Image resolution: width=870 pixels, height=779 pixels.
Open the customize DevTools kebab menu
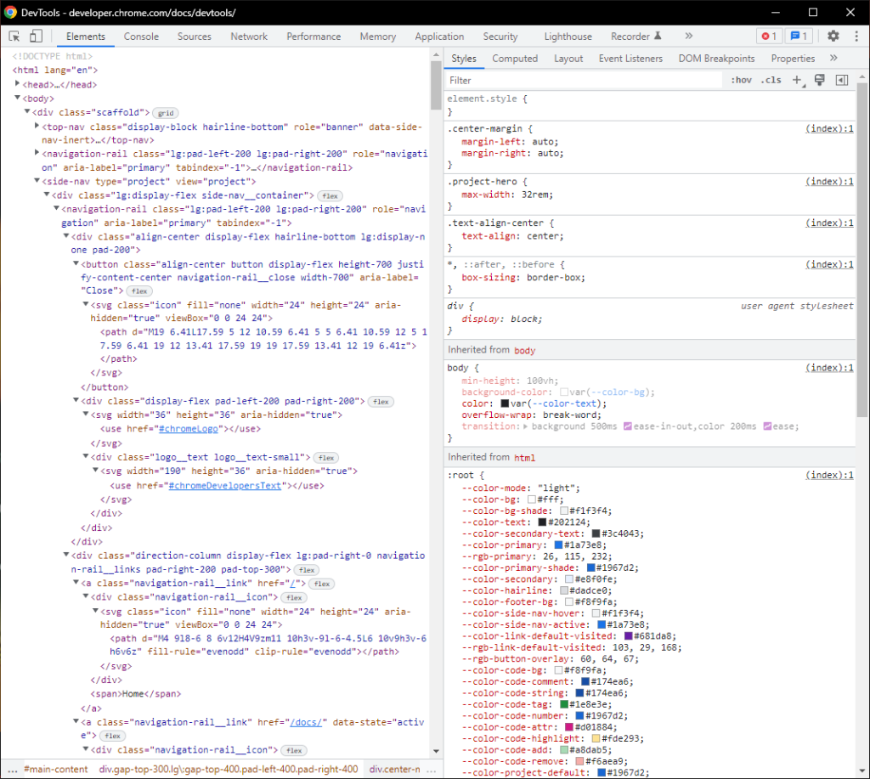[856, 36]
